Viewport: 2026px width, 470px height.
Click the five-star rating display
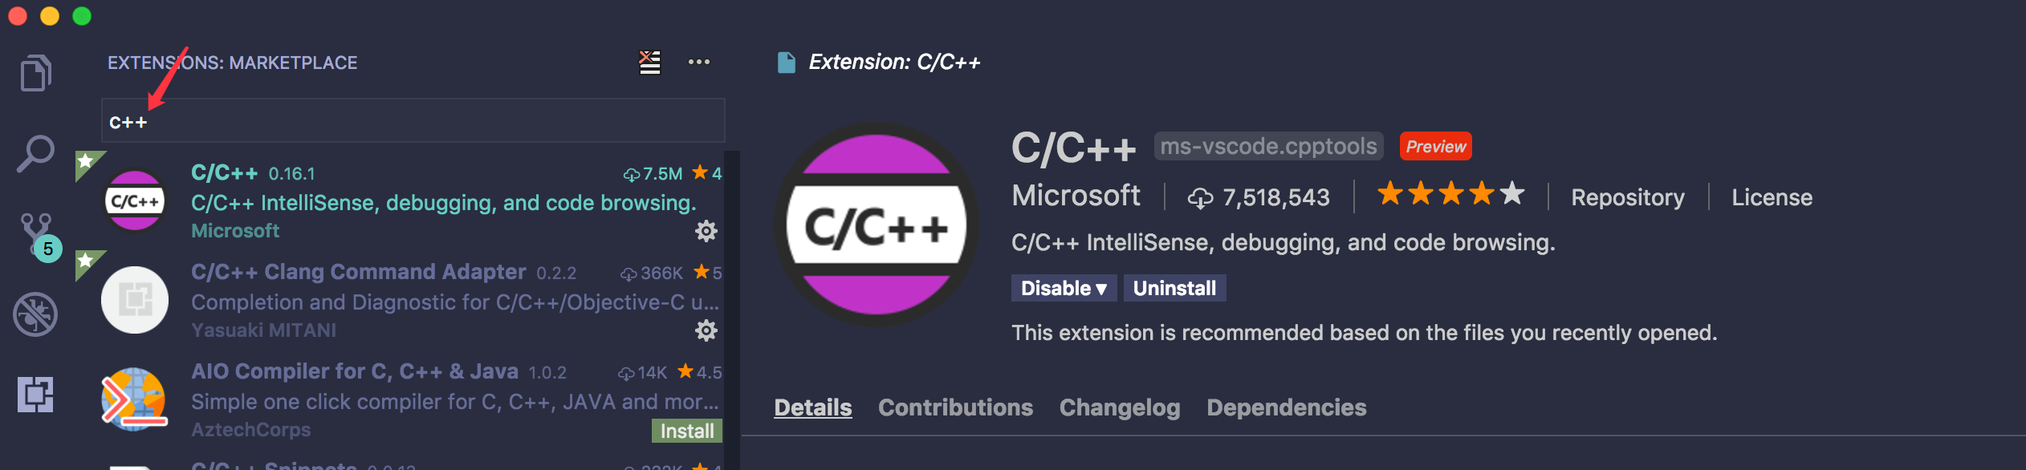coord(1450,194)
